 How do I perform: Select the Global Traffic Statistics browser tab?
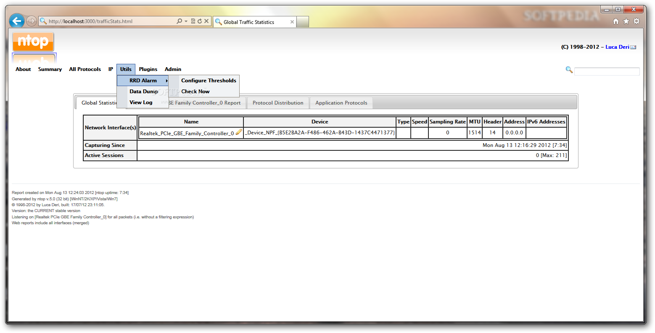coord(254,22)
